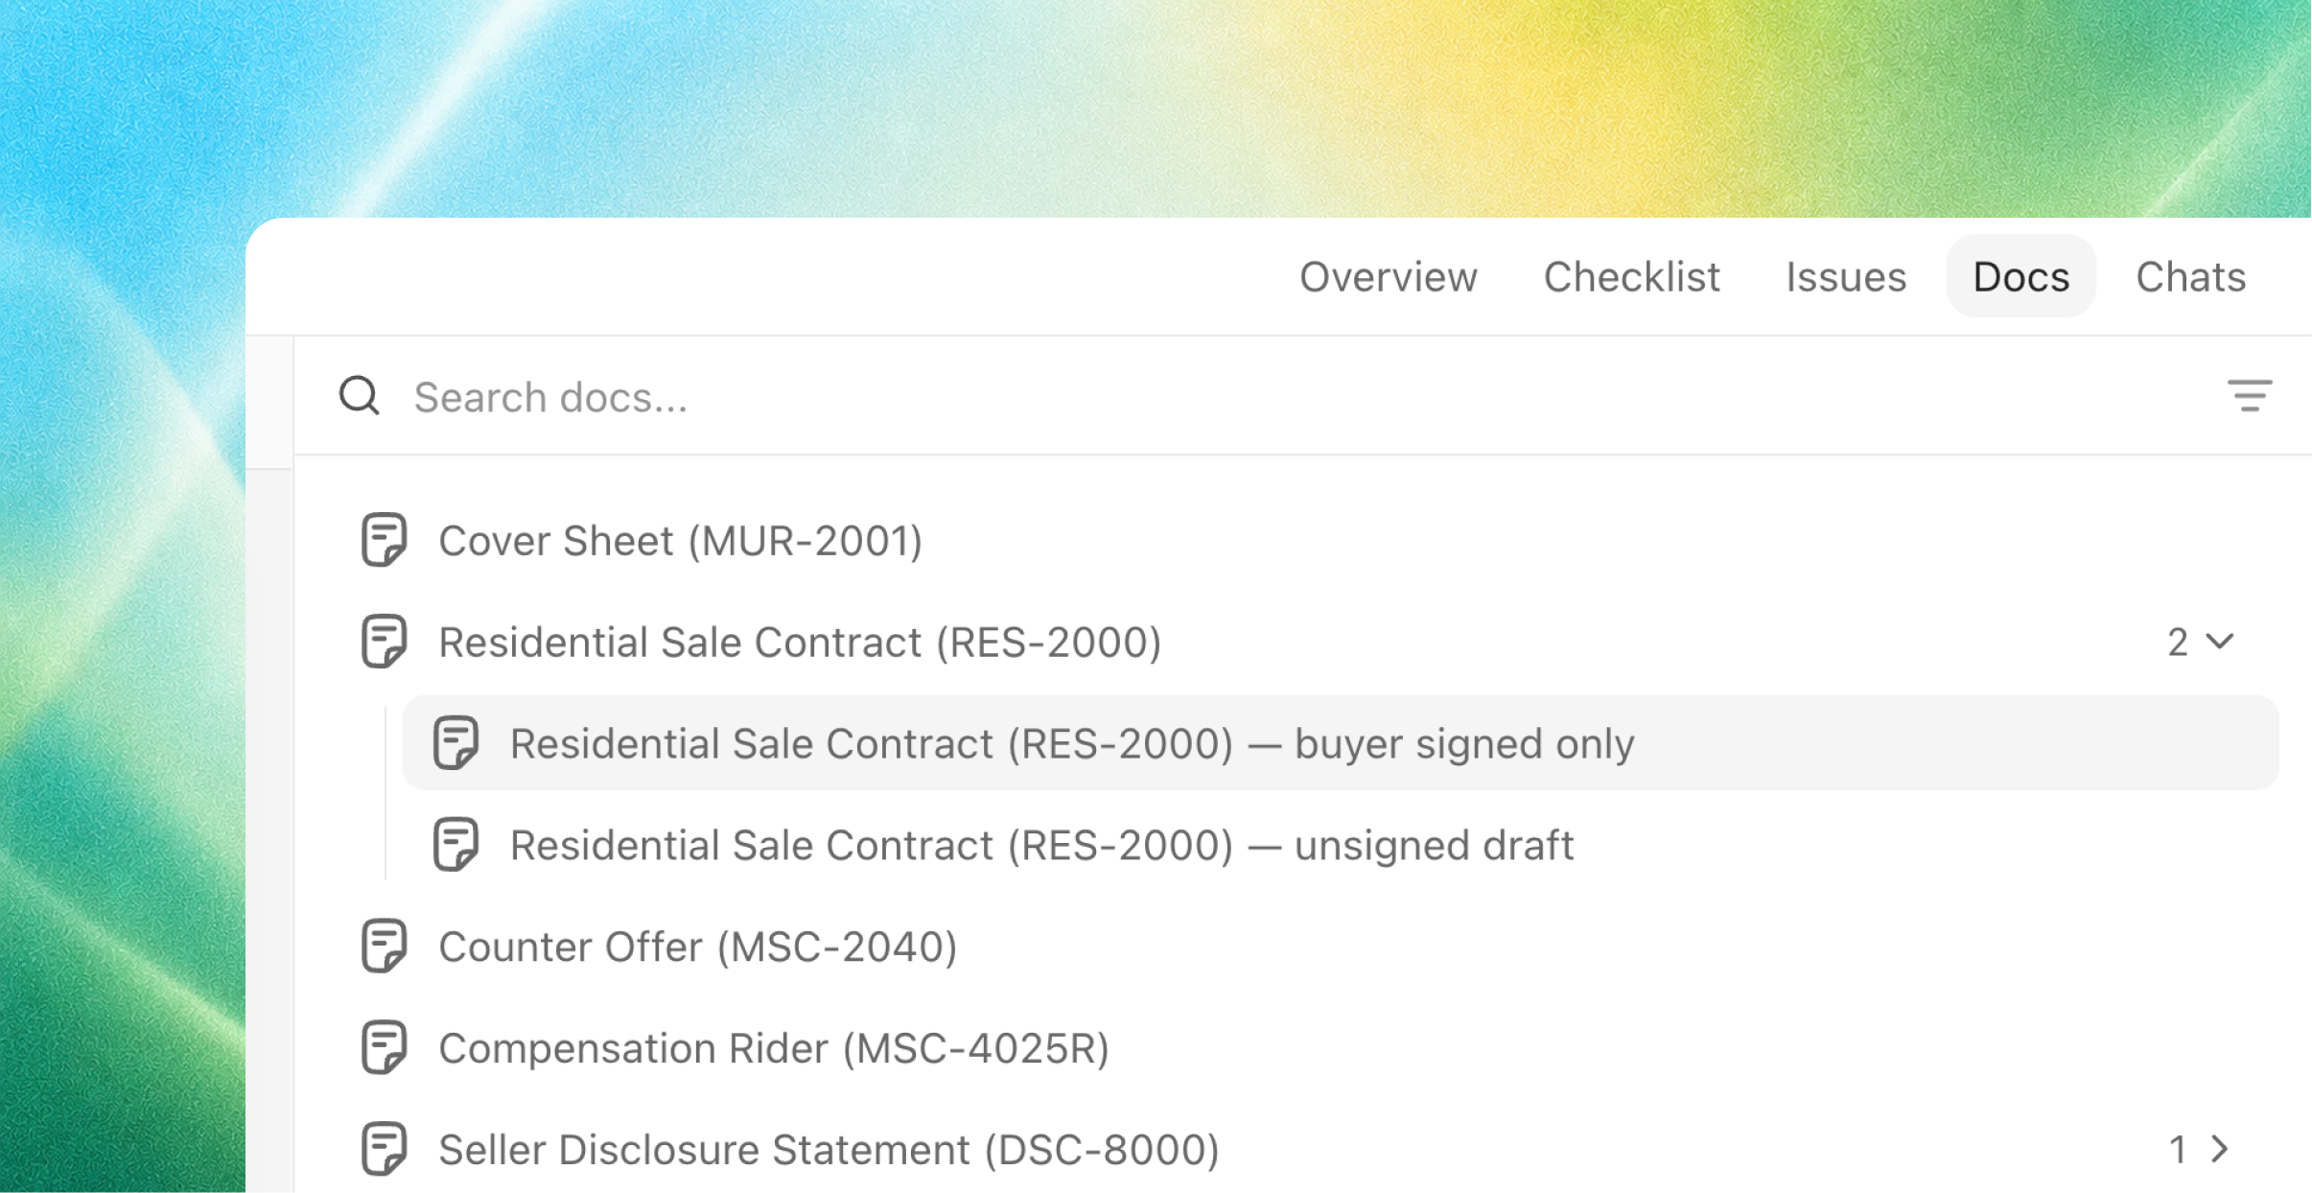Select the Docs tab
Image resolution: width=2312 pixels, height=1193 pixels.
point(2020,276)
